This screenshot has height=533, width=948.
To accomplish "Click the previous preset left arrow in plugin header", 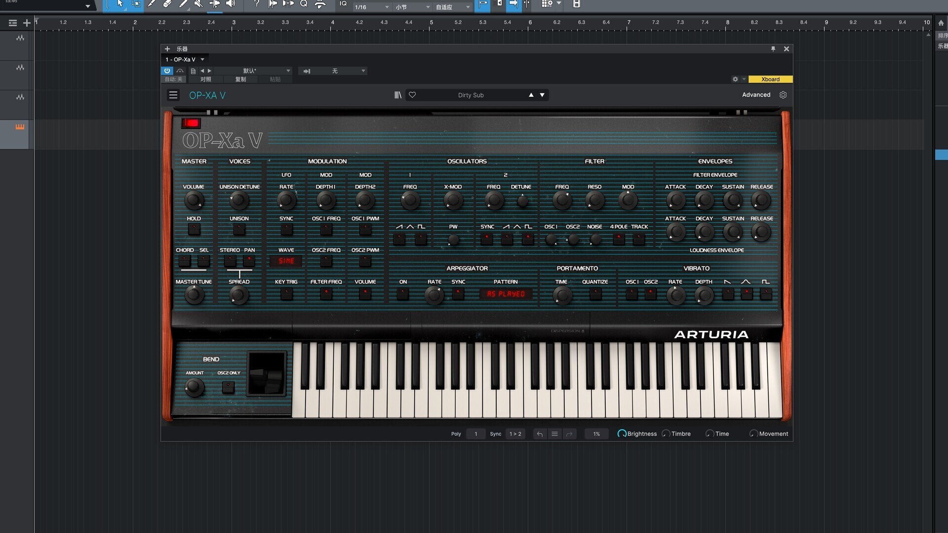I will (x=202, y=71).
